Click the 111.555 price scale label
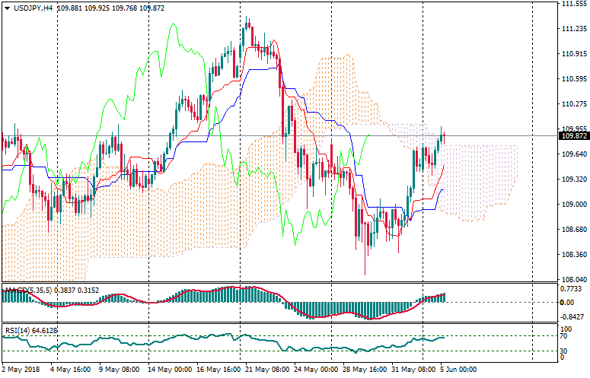The width and height of the screenshot is (590, 378). 572,4
